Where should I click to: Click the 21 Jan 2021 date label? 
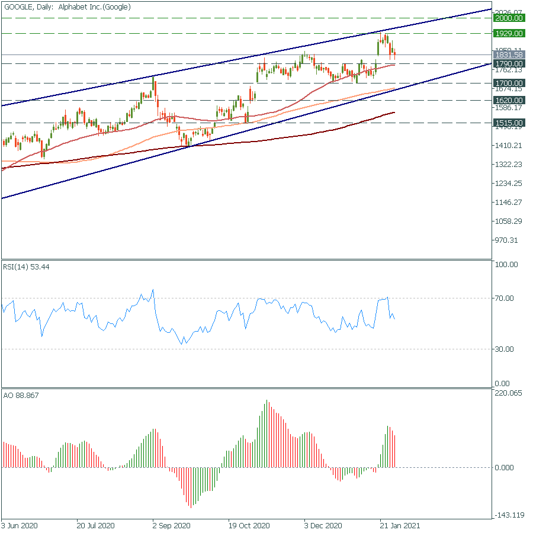(400, 526)
